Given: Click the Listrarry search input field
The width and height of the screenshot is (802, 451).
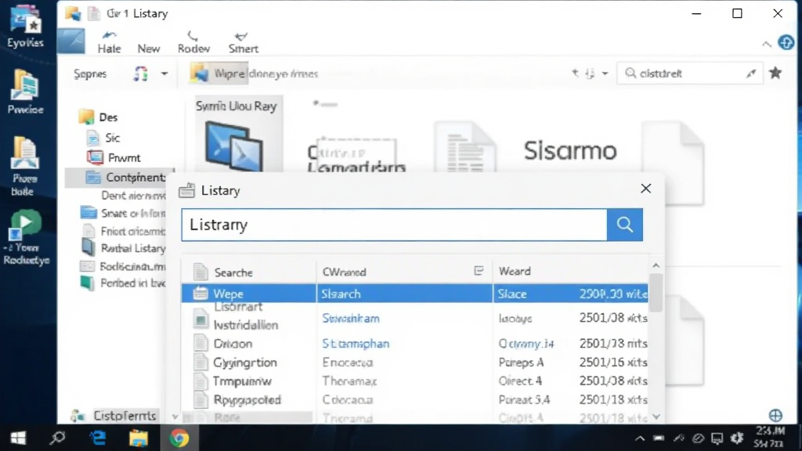Looking at the screenshot, I should [394, 225].
